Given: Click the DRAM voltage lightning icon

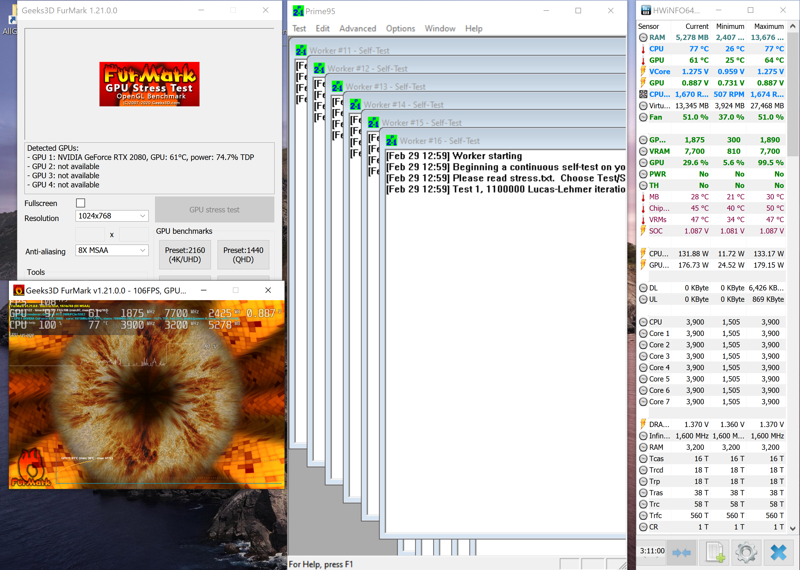Looking at the screenshot, I should [643, 424].
